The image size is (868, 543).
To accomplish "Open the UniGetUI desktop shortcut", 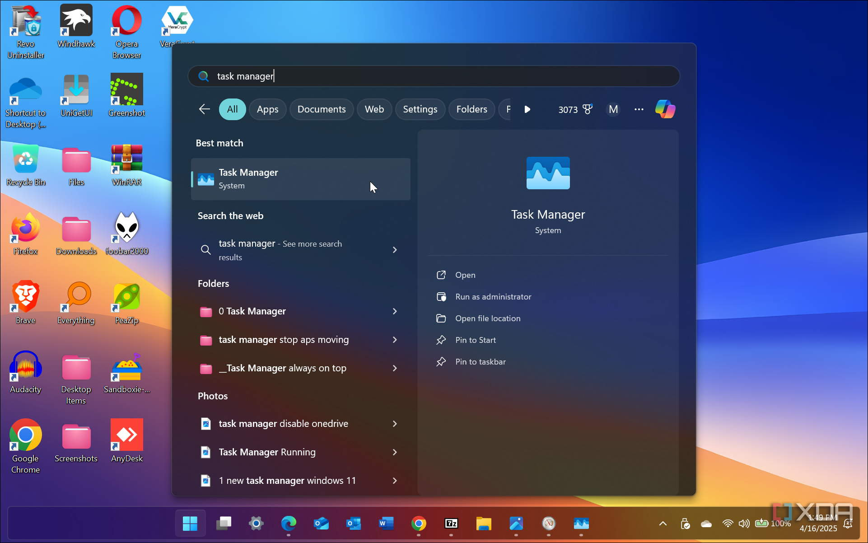I will (76, 95).
